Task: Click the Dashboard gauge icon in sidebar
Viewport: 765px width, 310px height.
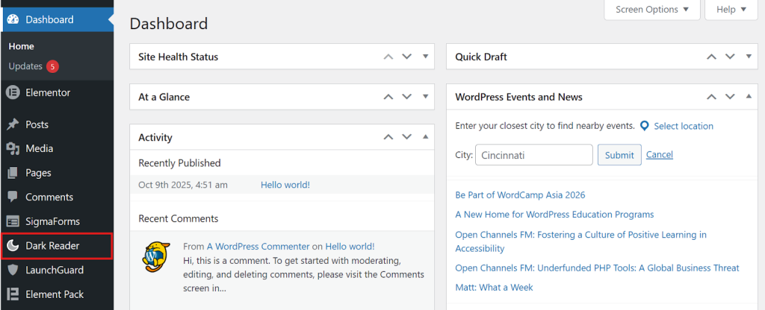Action: pos(13,19)
